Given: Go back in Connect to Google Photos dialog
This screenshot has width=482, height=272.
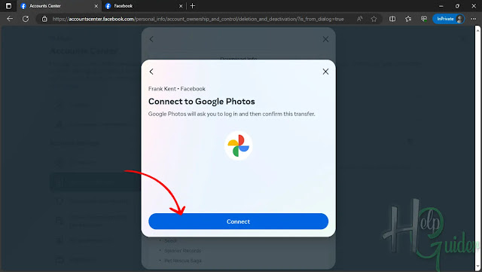Looking at the screenshot, I should 151,72.
